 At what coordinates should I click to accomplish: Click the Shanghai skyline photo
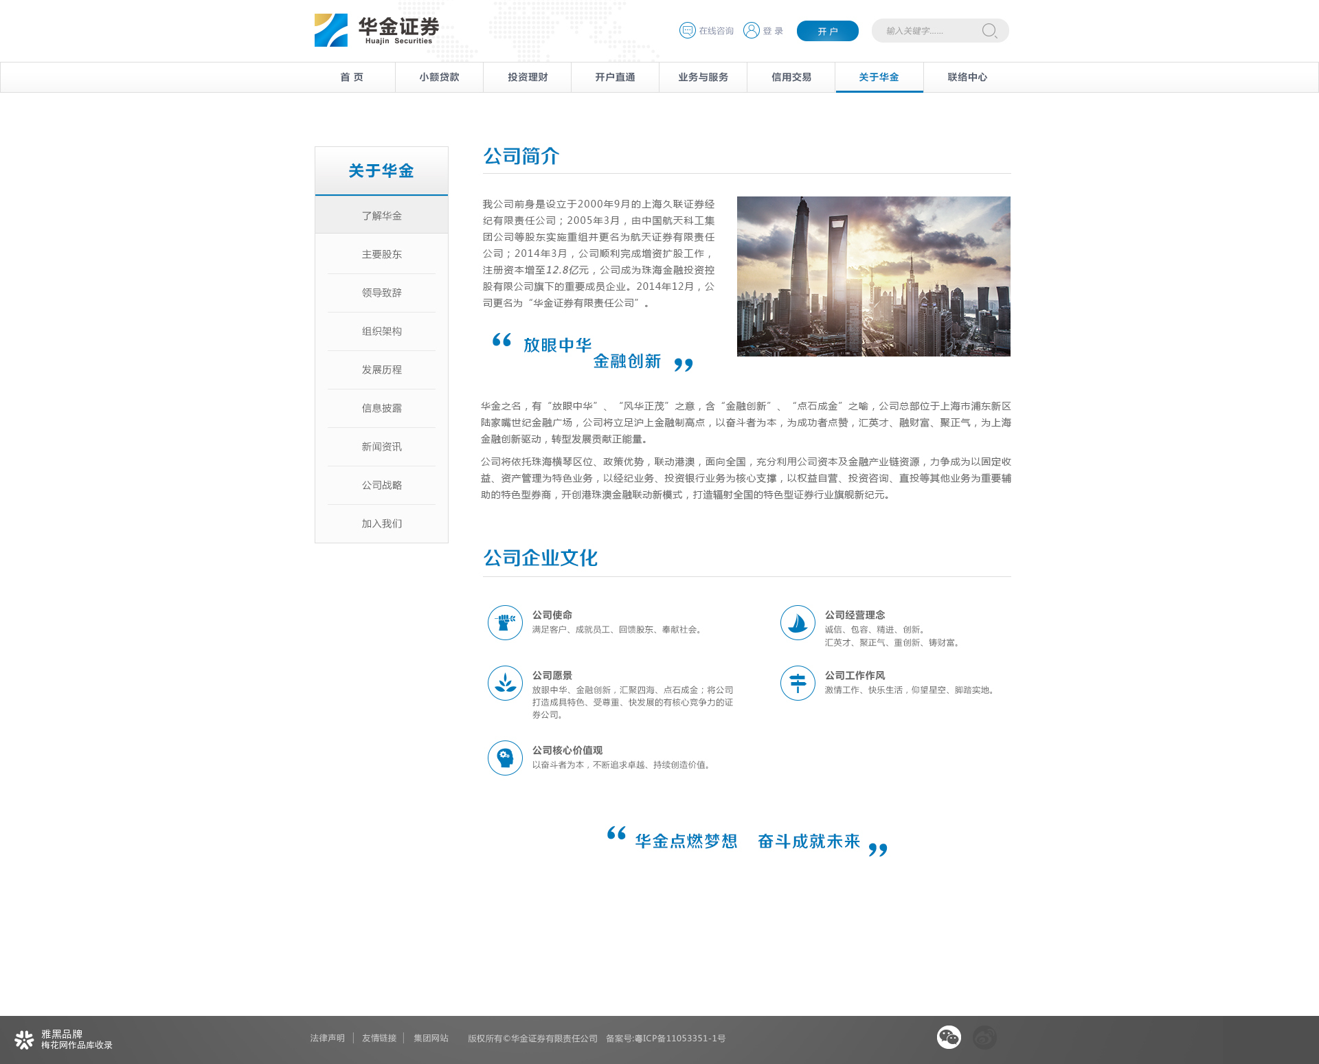point(873,276)
